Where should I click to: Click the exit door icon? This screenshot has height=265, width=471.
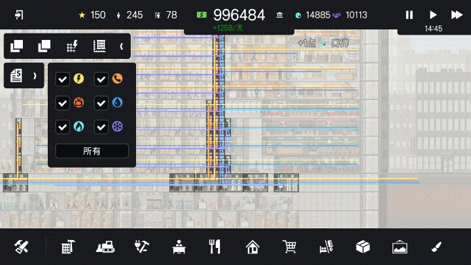click(19, 14)
